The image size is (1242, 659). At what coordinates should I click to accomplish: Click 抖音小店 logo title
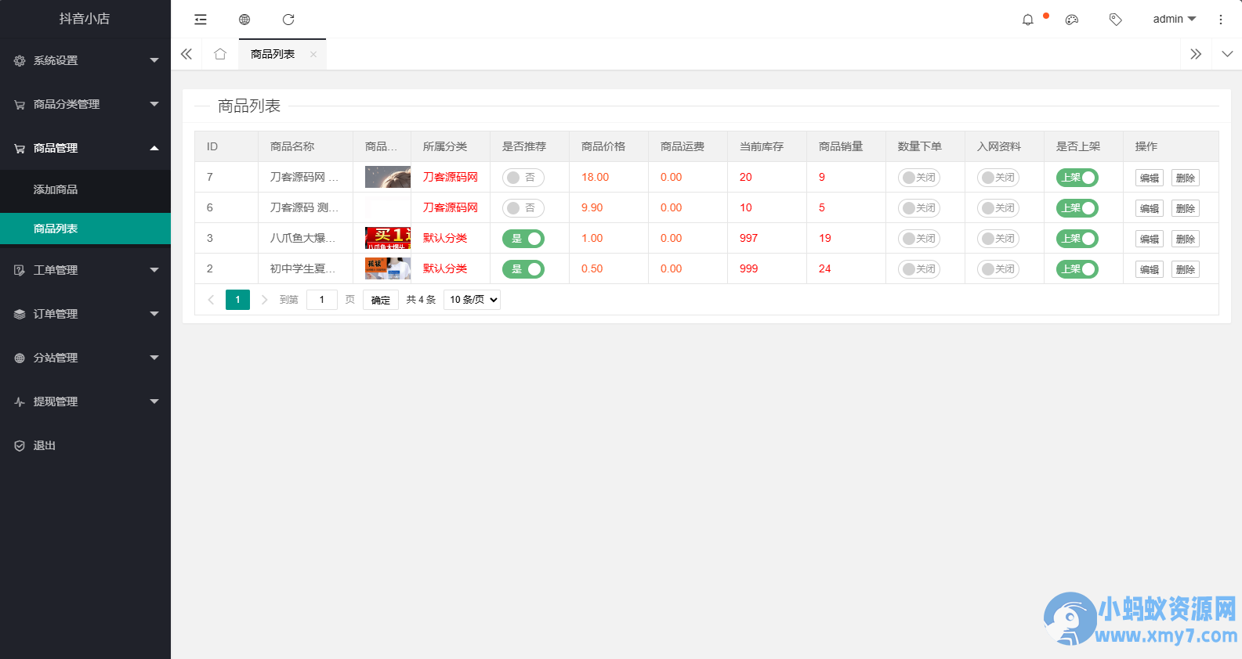point(85,19)
